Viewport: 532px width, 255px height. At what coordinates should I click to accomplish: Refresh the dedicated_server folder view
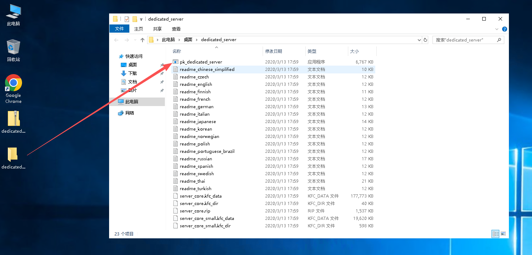pos(425,40)
